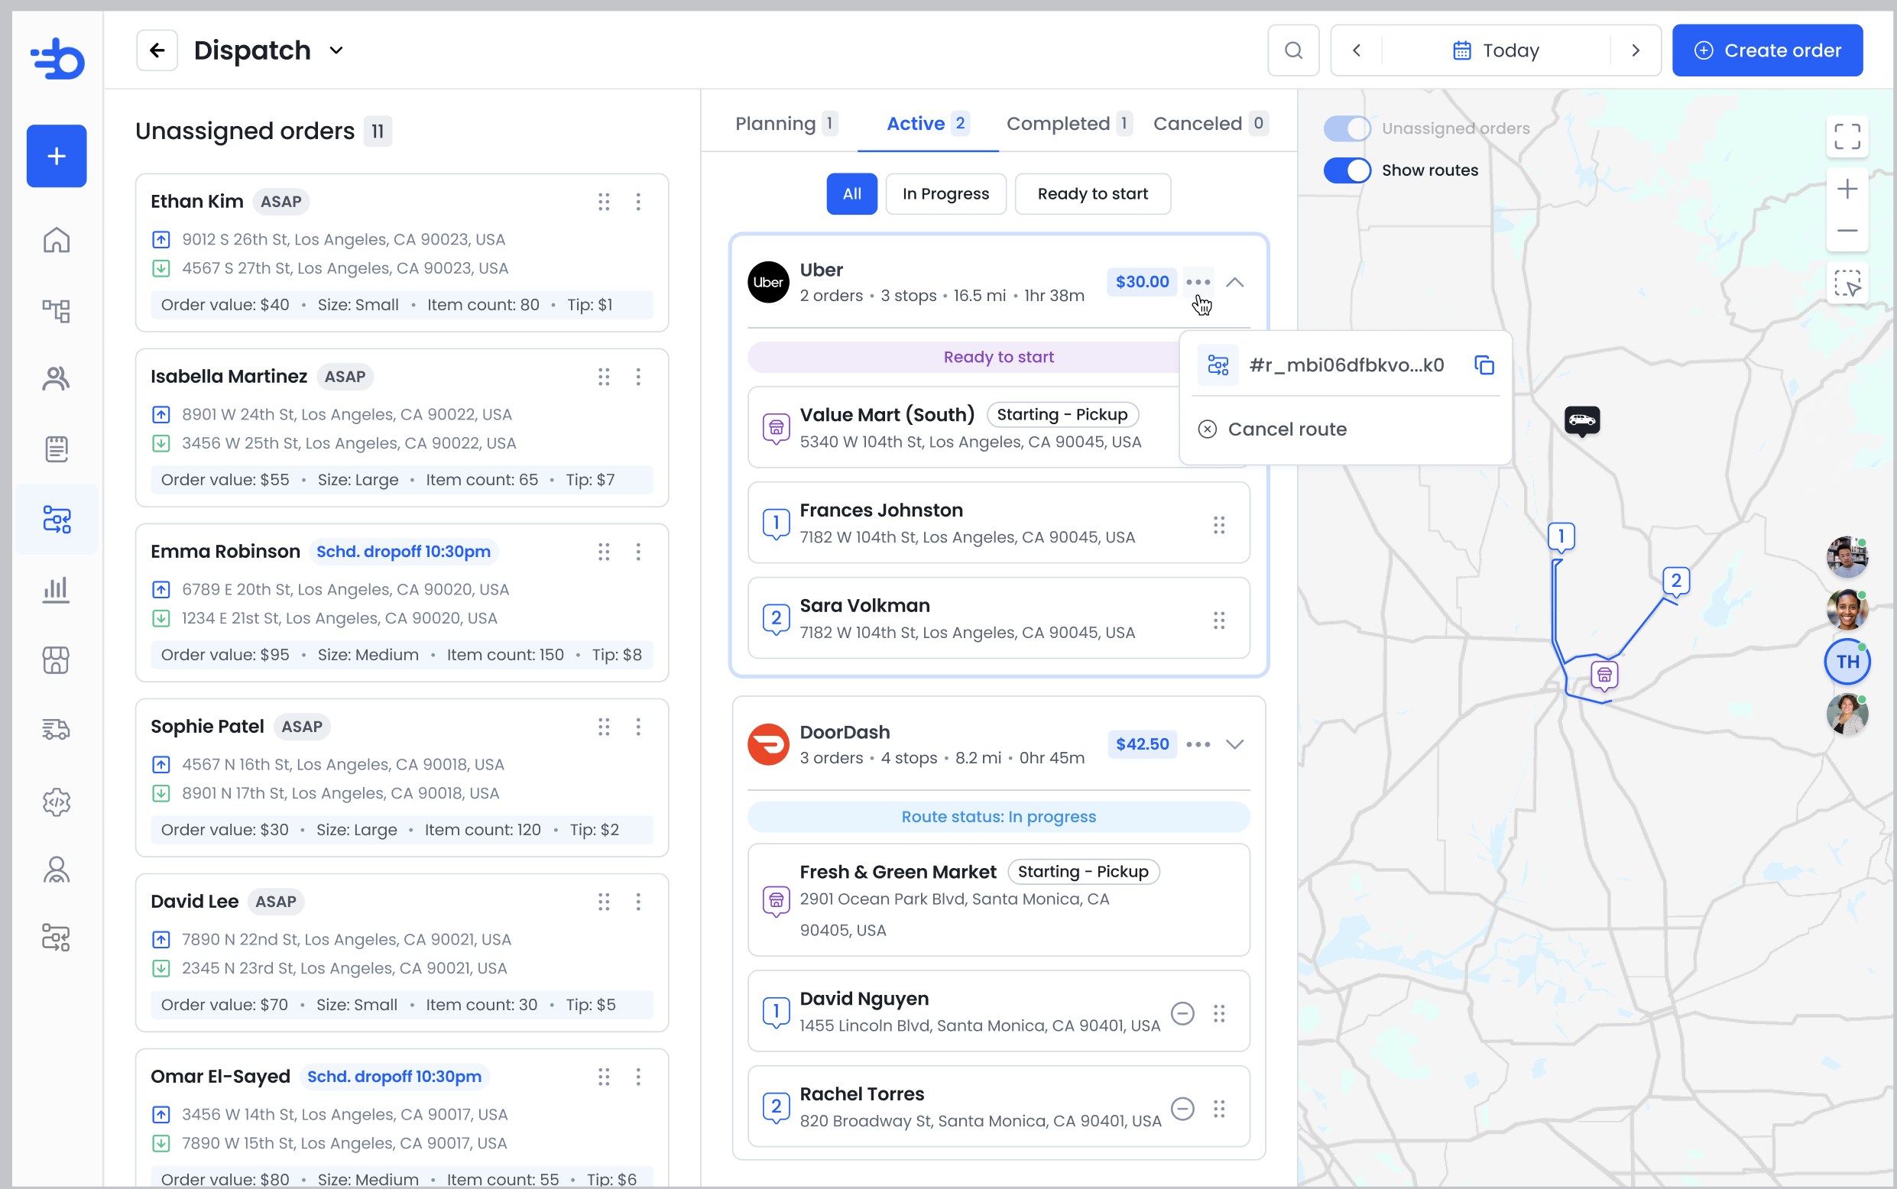Remove David Nguyen stop with minus icon
This screenshot has height=1189, width=1897.
pos(1182,1012)
